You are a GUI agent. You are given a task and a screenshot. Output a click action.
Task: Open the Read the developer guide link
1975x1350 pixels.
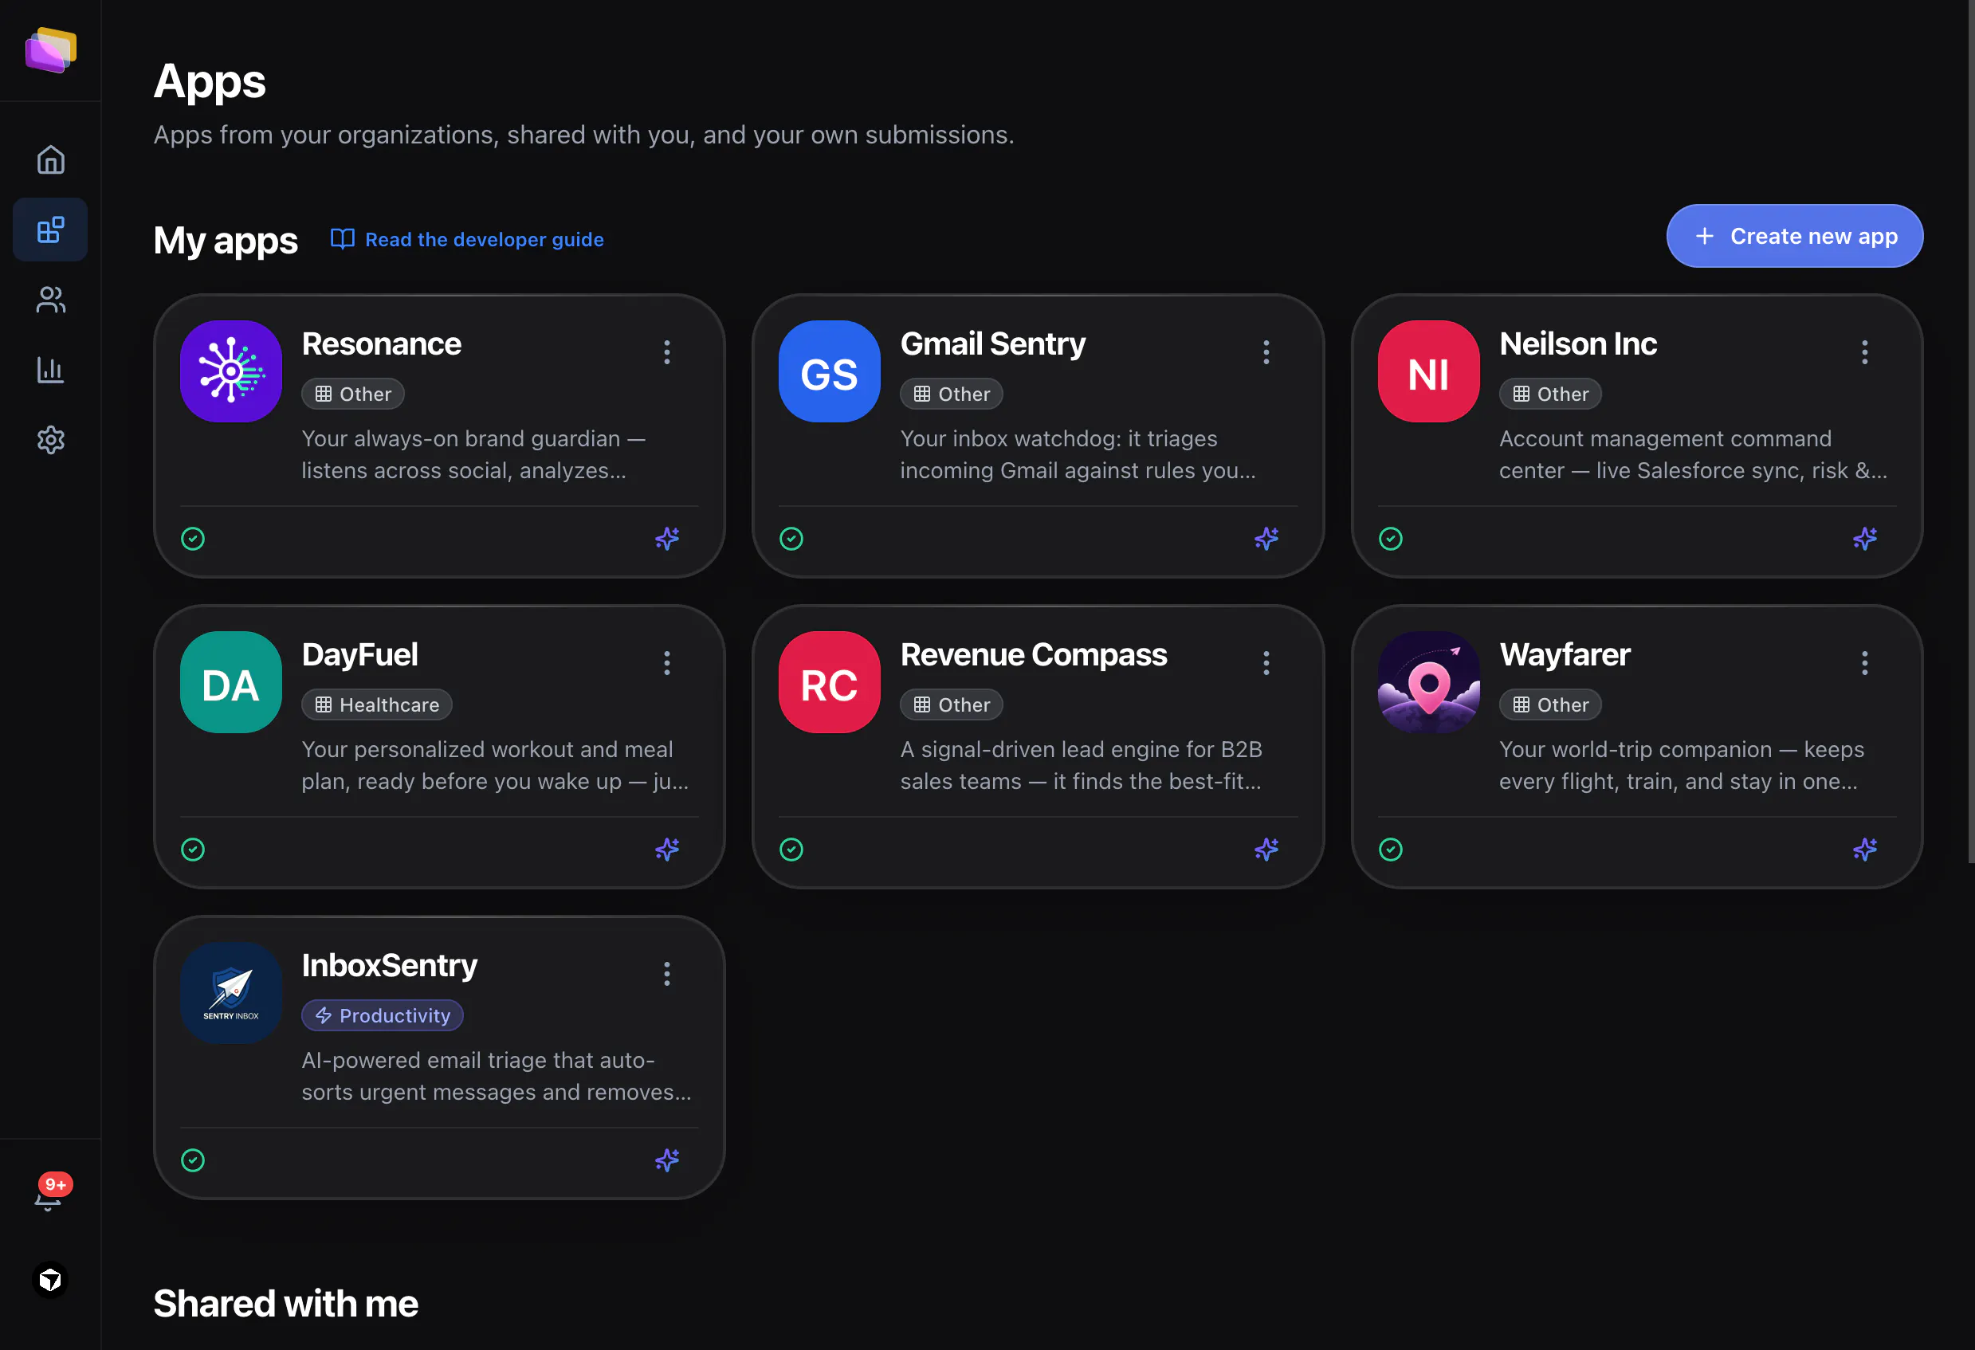pyautogui.click(x=467, y=240)
